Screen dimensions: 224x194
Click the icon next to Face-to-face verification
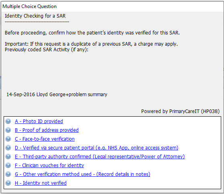click(x=8, y=139)
